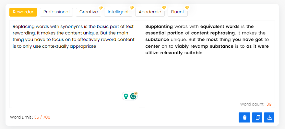The height and width of the screenshot is (129, 285).
Task: Click the trash delete icon button
Action: click(244, 118)
